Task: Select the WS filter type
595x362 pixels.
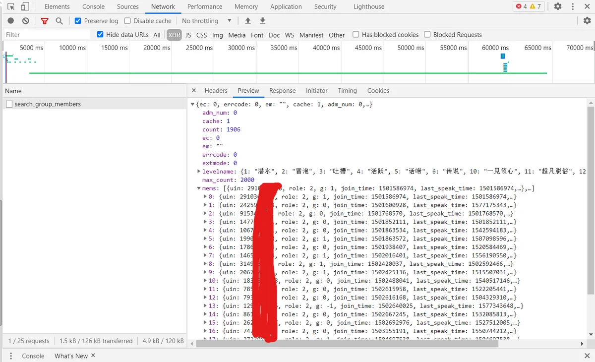Action: coord(290,35)
